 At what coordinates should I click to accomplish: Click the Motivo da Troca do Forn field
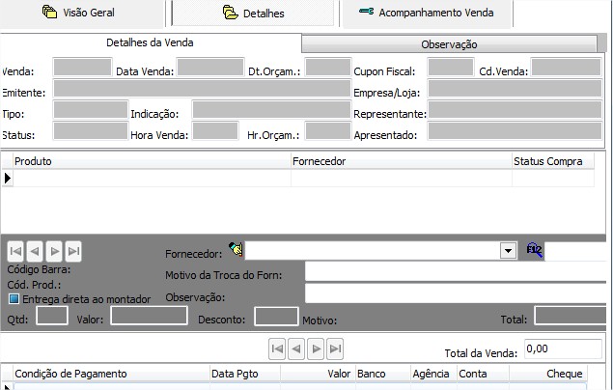coord(459,272)
